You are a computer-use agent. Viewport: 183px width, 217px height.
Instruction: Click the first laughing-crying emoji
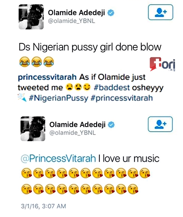pyautogui.click(x=24, y=62)
